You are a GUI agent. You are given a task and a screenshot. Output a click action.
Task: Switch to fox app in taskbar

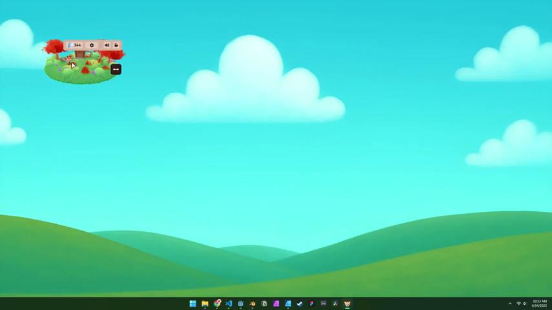click(x=347, y=304)
